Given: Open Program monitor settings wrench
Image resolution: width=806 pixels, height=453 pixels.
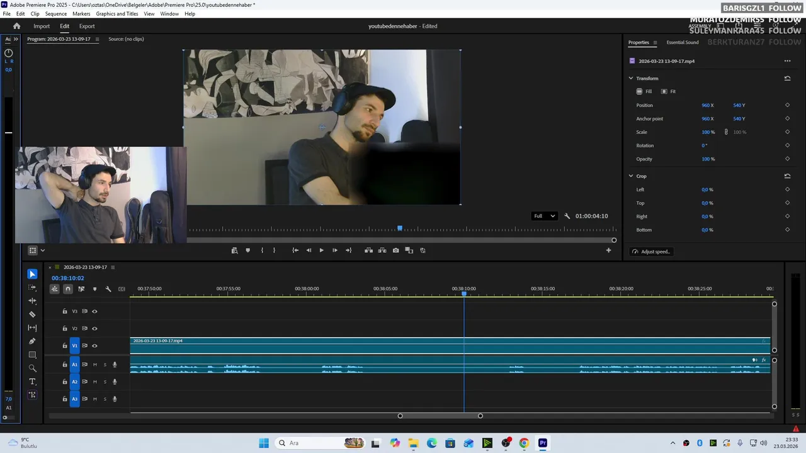Looking at the screenshot, I should pyautogui.click(x=567, y=216).
